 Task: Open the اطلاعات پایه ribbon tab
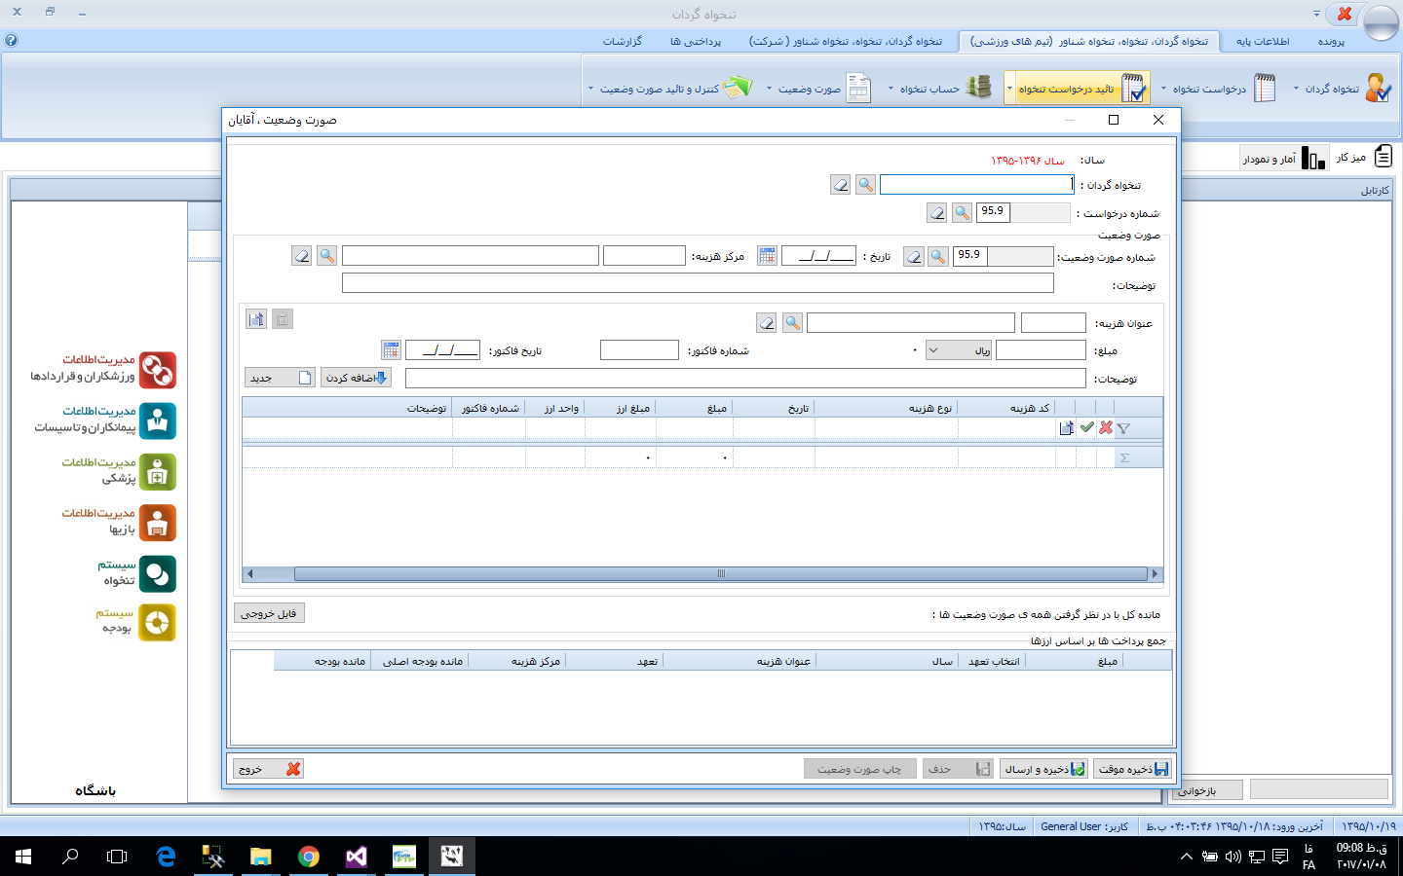pos(1262,41)
